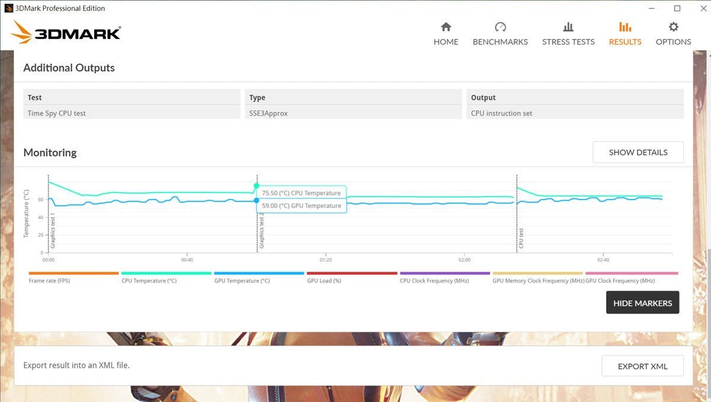This screenshot has width=711, height=402.
Task: Open the HOME tab
Action: 446,34
